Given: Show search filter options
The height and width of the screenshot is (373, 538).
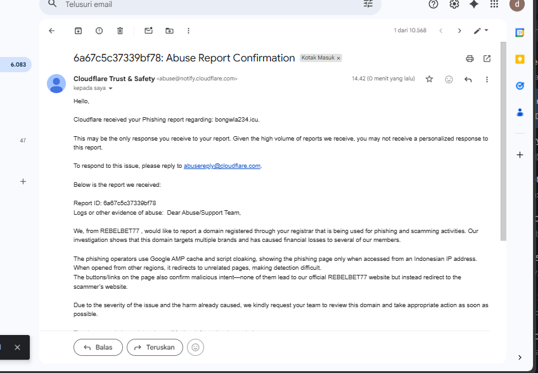Looking at the screenshot, I should coord(368,4).
